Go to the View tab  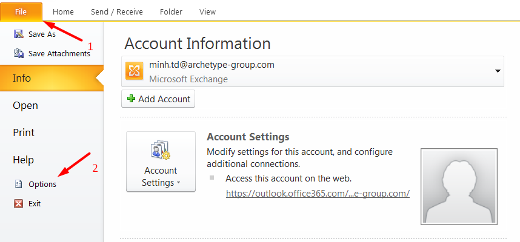pyautogui.click(x=208, y=12)
